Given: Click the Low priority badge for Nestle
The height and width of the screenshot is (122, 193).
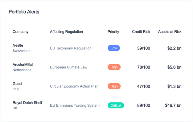Looking at the screenshot, I should click(x=113, y=48).
